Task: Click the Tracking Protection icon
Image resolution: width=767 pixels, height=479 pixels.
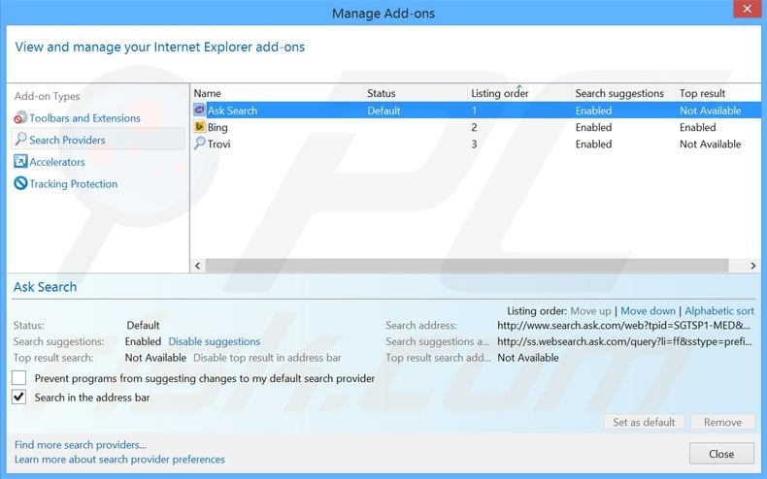Action: click(x=20, y=183)
